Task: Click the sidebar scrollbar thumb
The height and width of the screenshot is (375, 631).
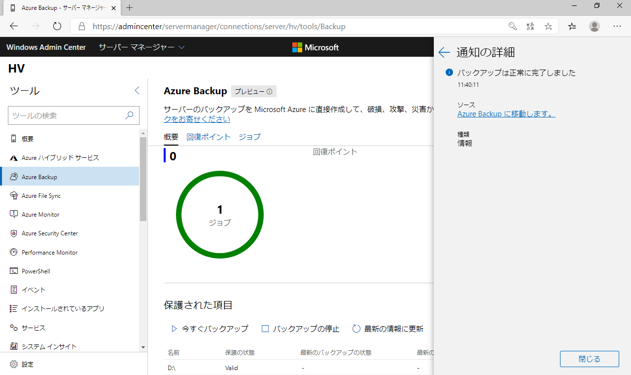Action: 143,179
